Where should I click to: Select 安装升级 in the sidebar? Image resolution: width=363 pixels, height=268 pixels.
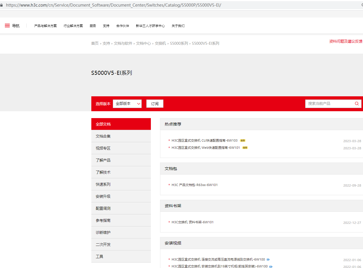click(x=121, y=196)
